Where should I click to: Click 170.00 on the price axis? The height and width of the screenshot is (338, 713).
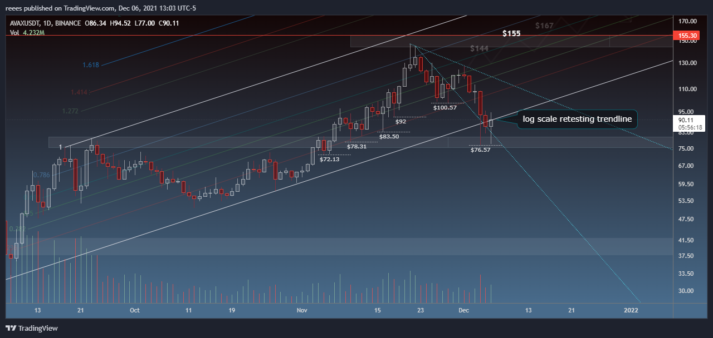[x=688, y=21]
